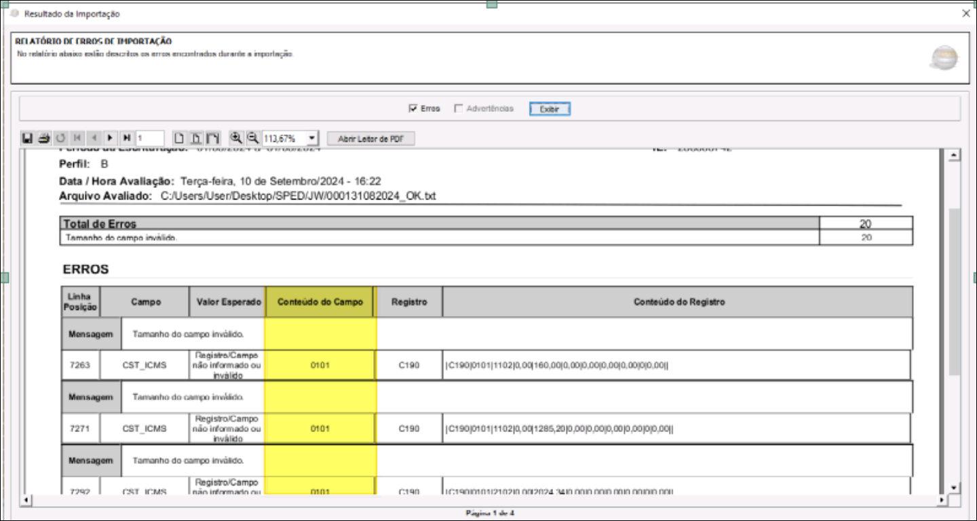Go to the last page
977x521 pixels.
[x=126, y=138]
